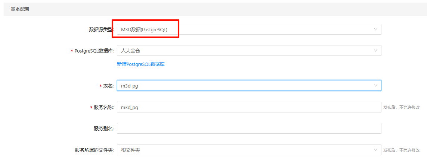Click the 服务所属的文件夹 field label
427x162 pixels.
[95, 150]
